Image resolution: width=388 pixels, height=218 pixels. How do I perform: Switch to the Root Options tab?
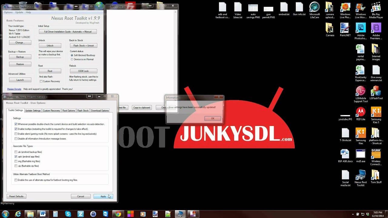pyautogui.click(x=69, y=111)
